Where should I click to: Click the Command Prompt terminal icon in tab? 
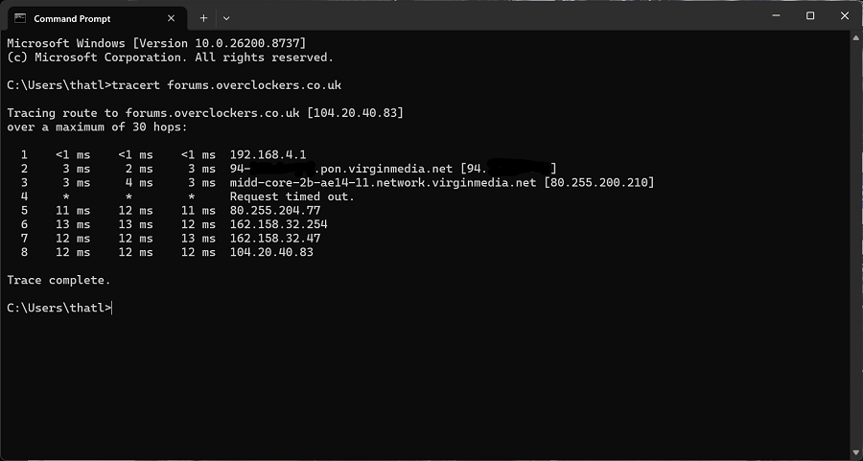pyautogui.click(x=20, y=18)
